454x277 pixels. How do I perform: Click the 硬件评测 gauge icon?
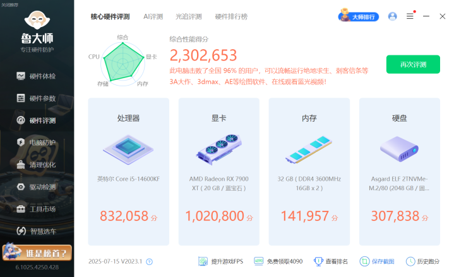tap(21, 120)
